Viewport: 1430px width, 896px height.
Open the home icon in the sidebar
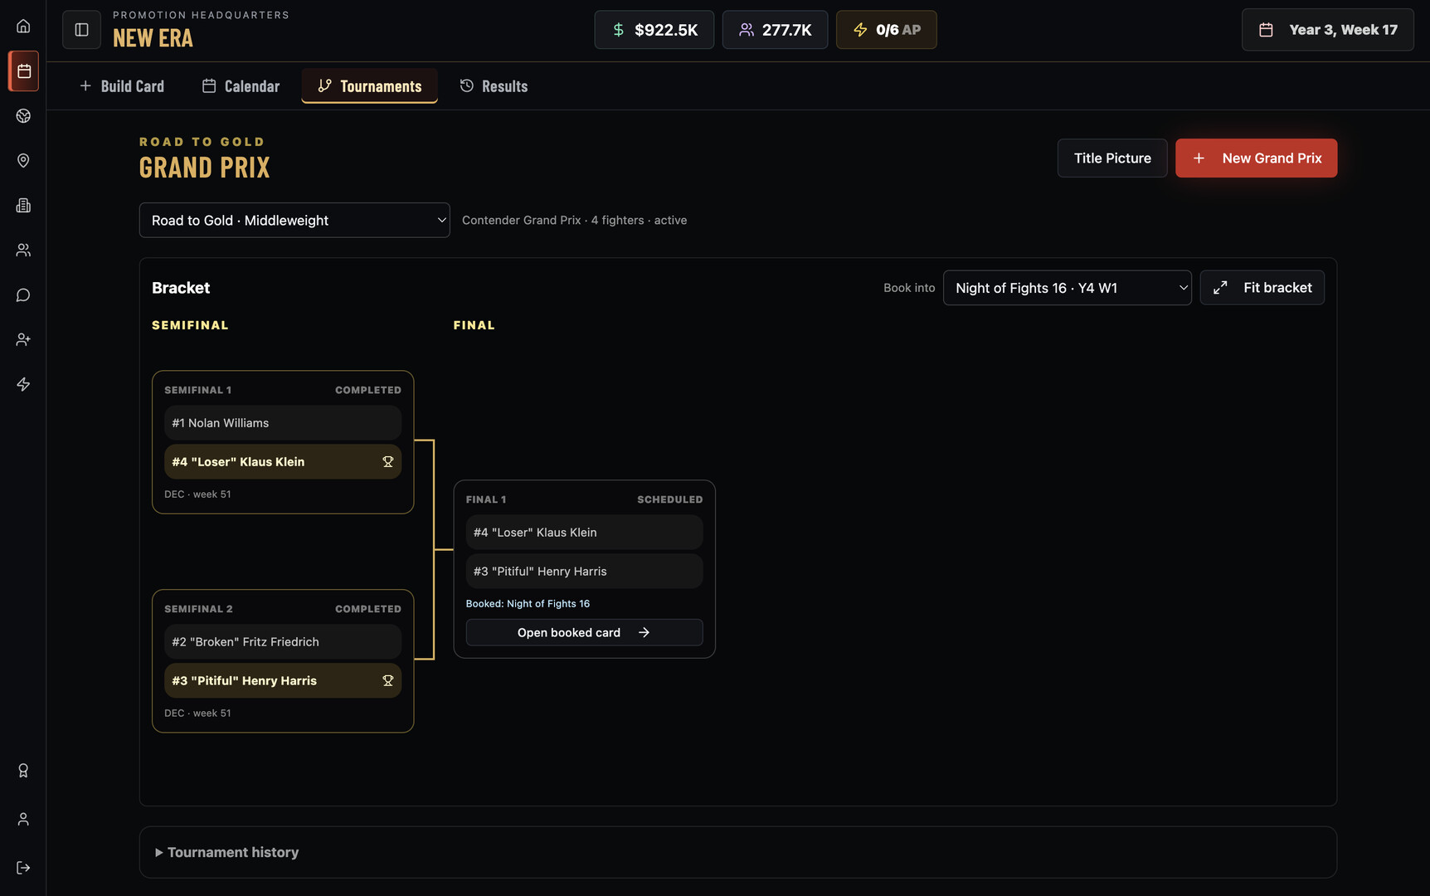click(23, 27)
